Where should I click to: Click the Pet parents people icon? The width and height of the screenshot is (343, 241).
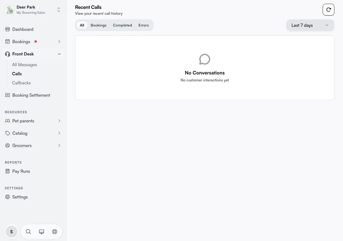point(8,121)
